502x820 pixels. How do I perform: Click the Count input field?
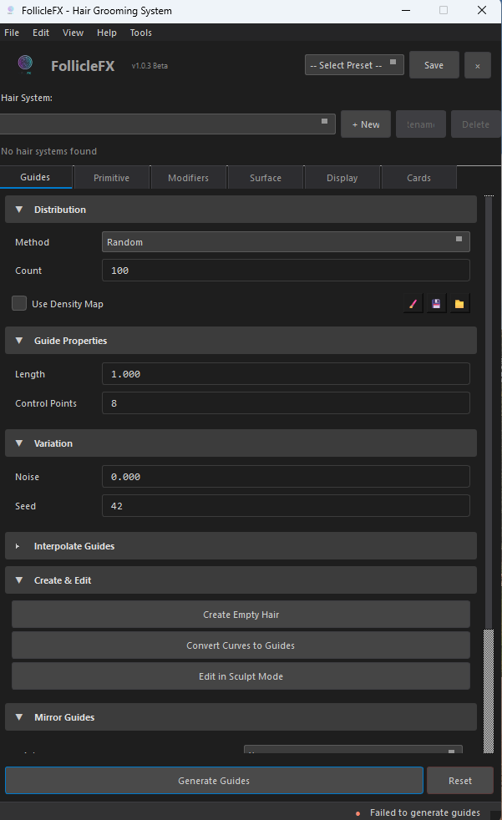[286, 271]
